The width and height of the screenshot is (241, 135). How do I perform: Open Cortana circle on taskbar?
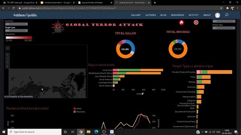click(x=65, y=132)
